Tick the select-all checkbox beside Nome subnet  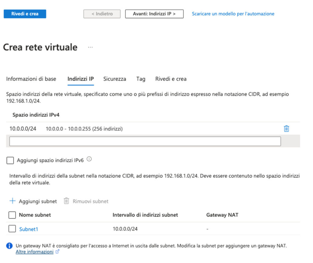click(12, 215)
